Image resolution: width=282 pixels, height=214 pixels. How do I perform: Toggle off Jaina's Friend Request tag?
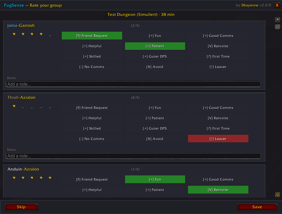click(92, 36)
